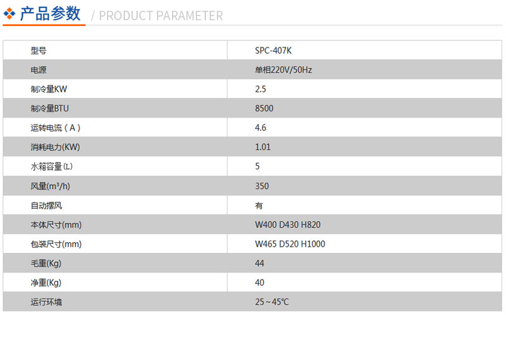Select the 25~45℃ operating temperature value

pyautogui.click(x=272, y=302)
